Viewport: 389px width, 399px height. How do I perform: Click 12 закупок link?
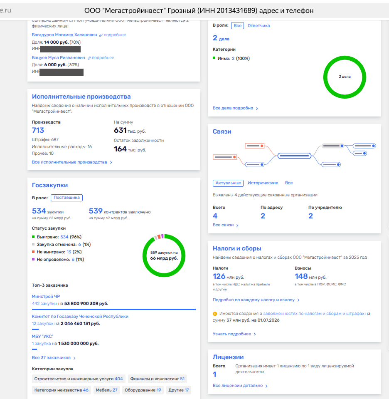[x=42, y=324]
